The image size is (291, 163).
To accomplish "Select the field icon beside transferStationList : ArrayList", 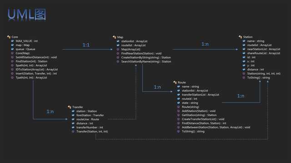I will click(x=178, y=95).
